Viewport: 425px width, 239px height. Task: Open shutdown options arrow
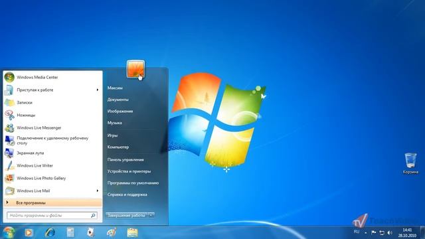click(x=151, y=215)
